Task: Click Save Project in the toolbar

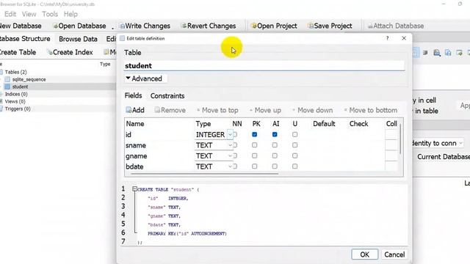Action: coord(330,26)
